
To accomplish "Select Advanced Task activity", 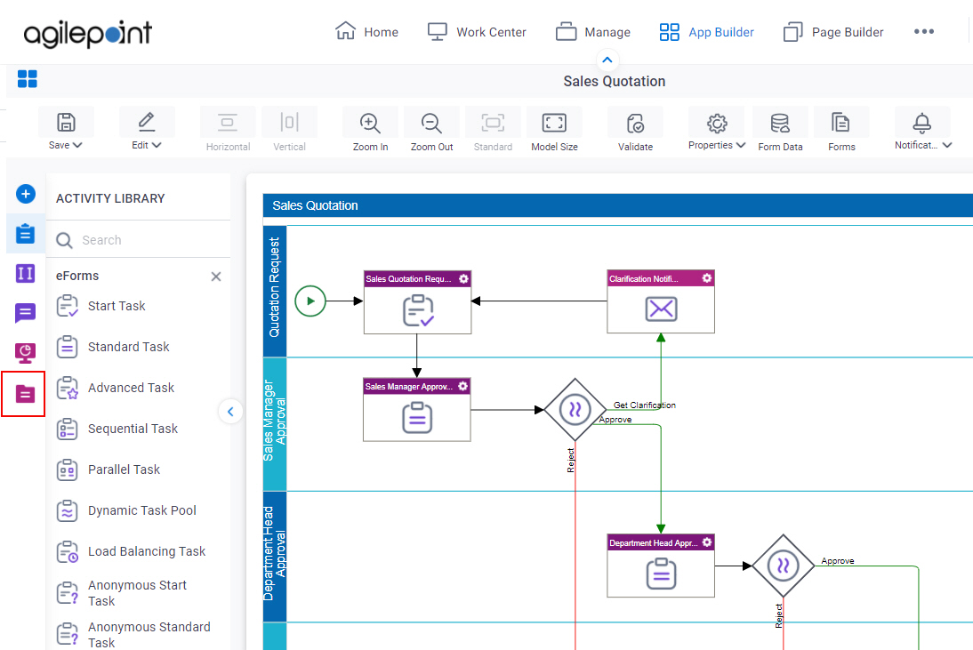I will pos(116,388).
